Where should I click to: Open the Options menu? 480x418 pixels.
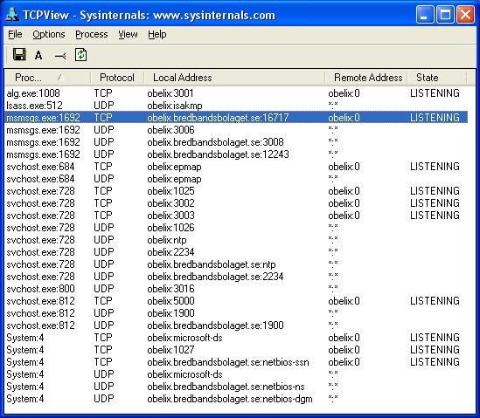(x=49, y=34)
